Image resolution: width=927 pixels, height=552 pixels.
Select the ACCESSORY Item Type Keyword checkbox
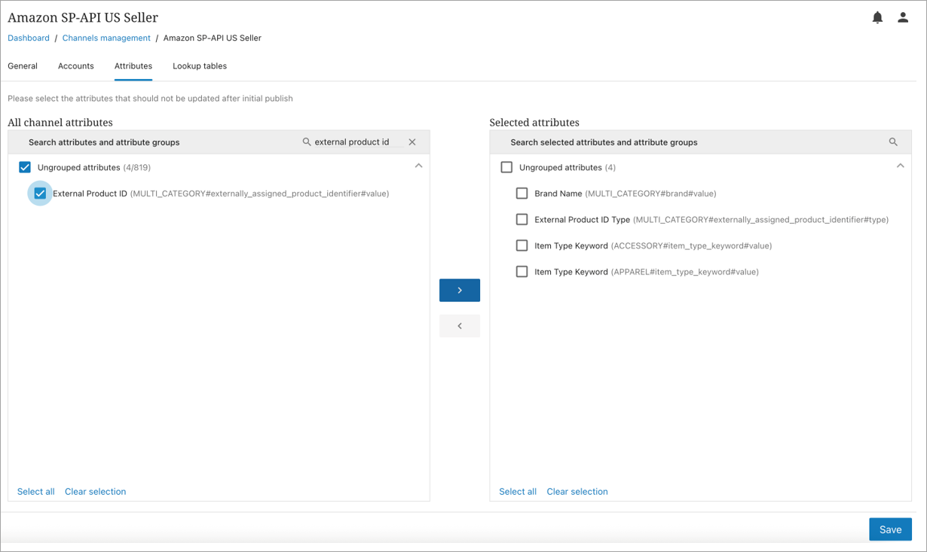(x=522, y=246)
